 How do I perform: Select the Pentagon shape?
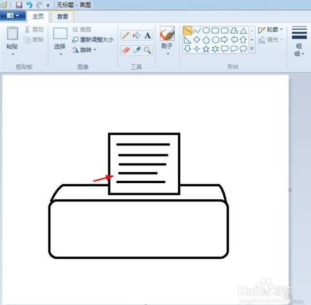[206, 40]
